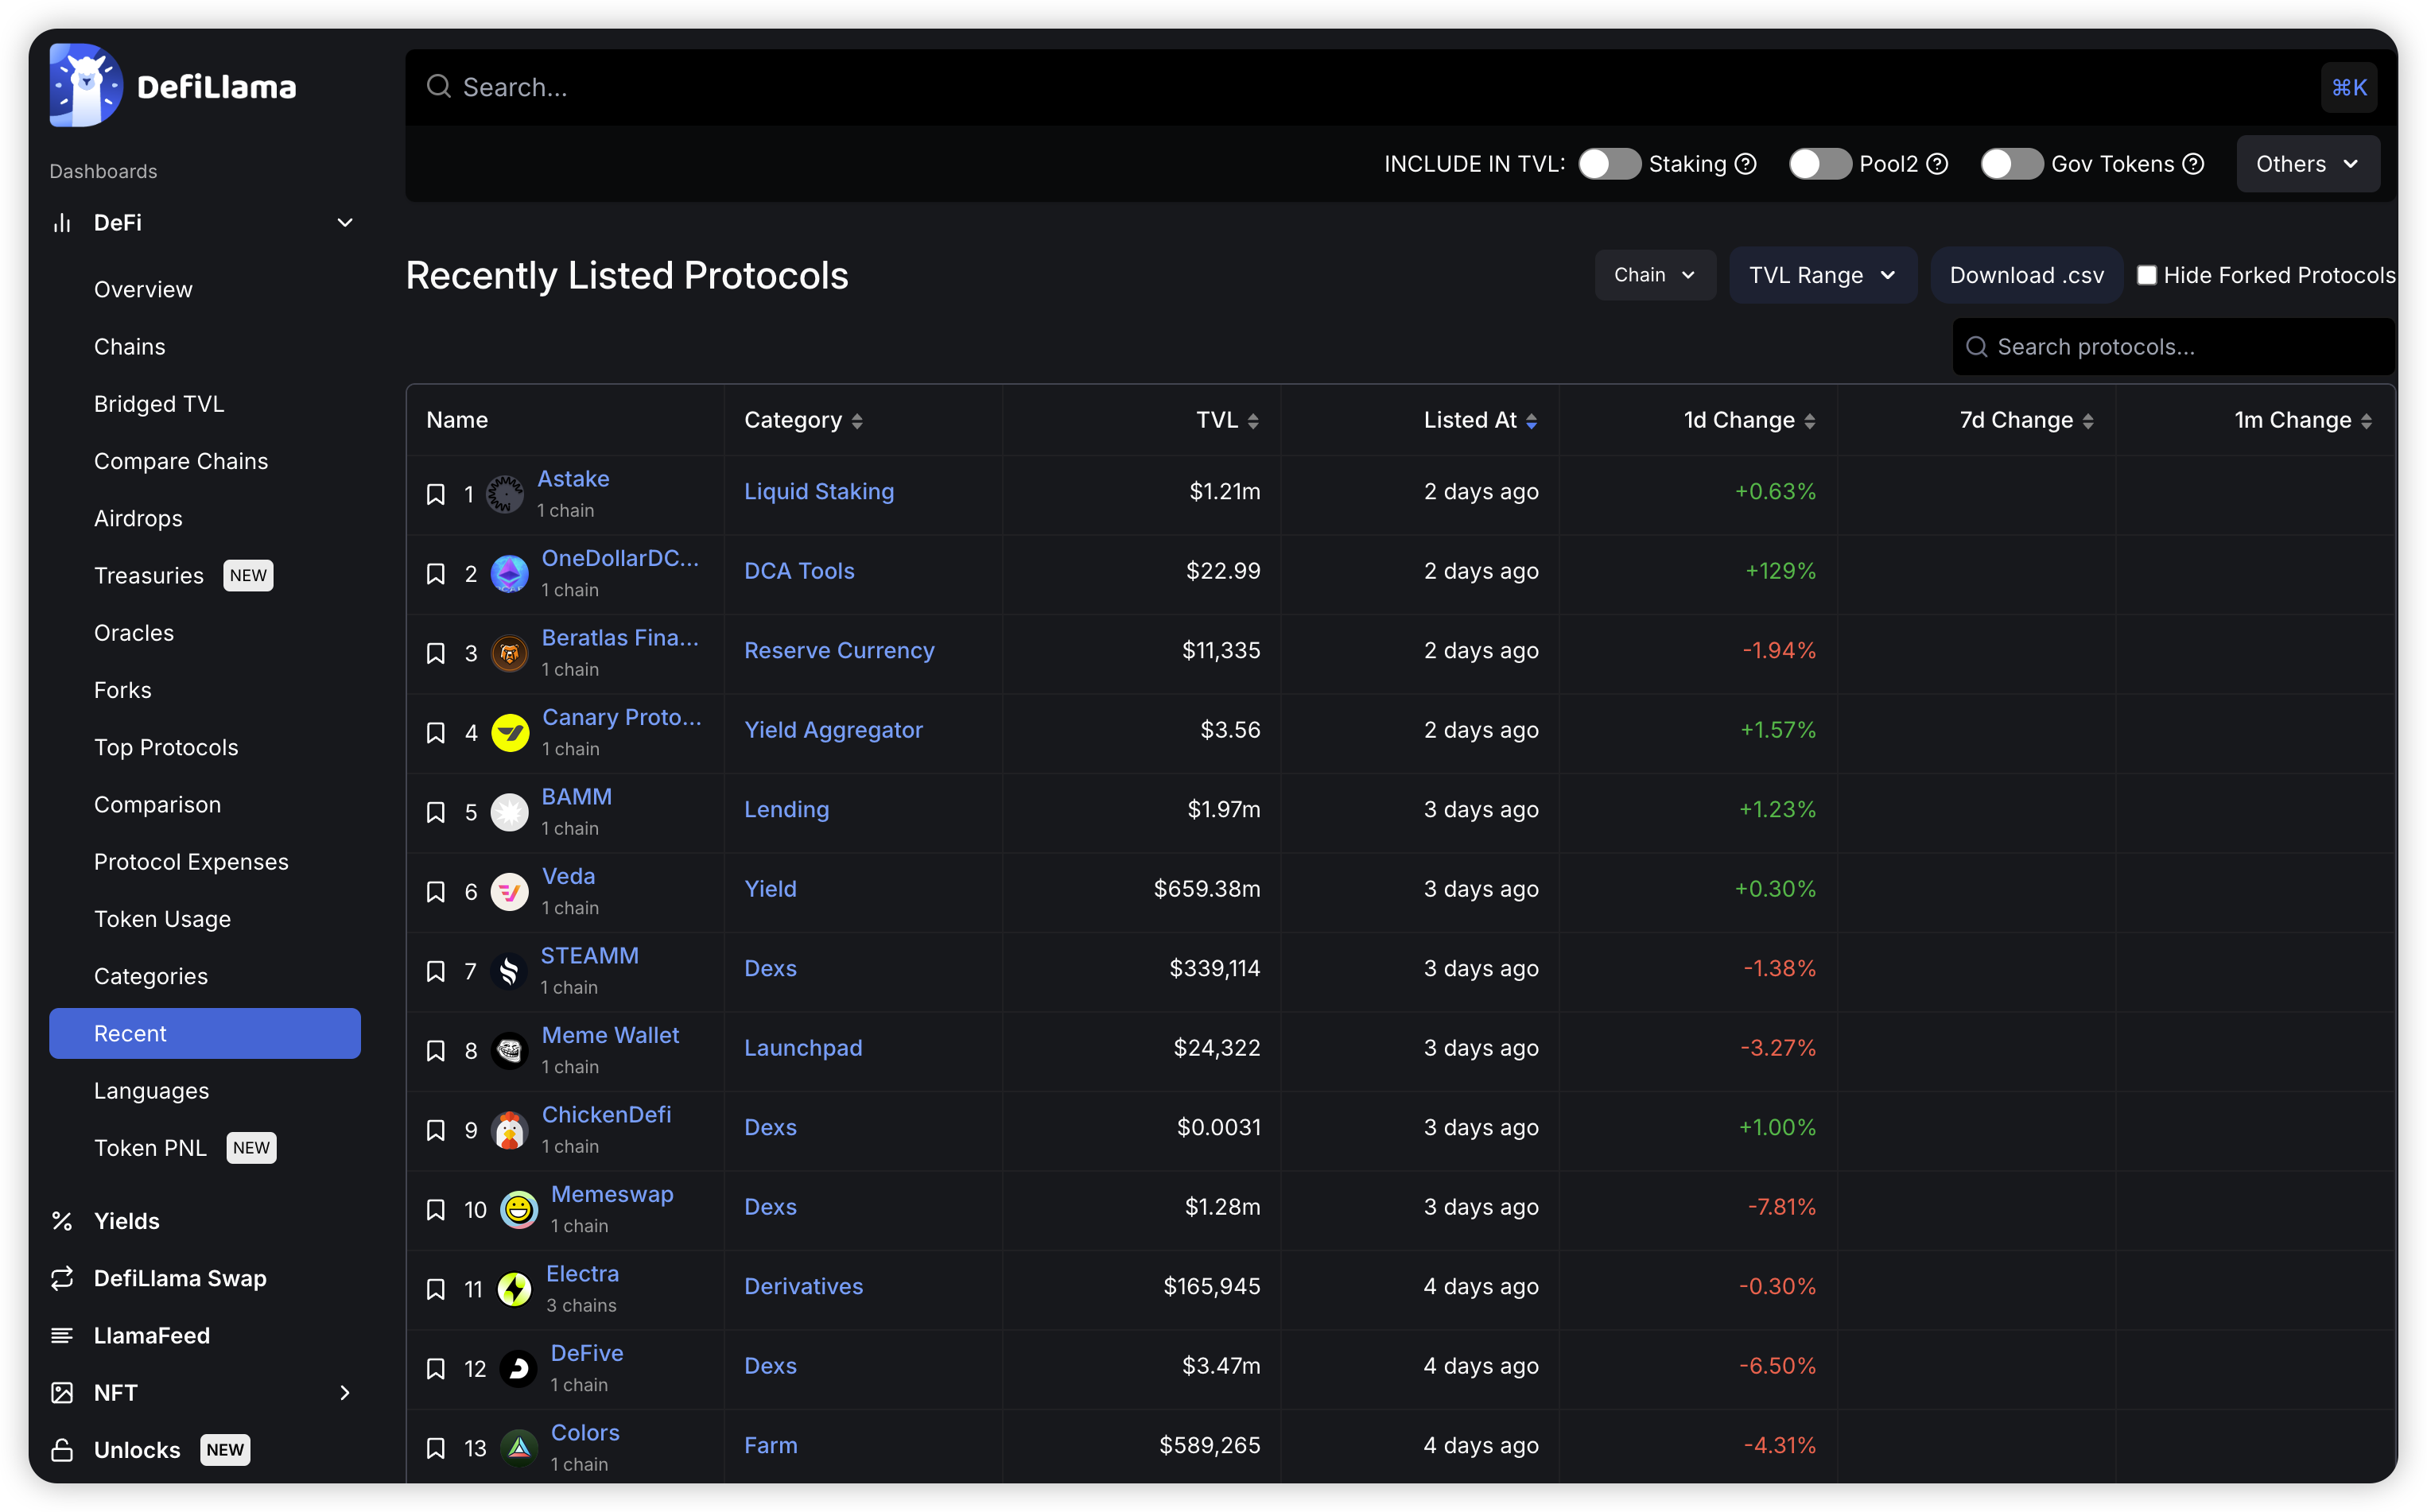Check Hide Forked Protocols checkbox
Viewport: 2427px width, 1512px height.
(2145, 275)
